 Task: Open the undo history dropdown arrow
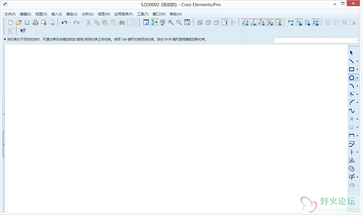70,22
